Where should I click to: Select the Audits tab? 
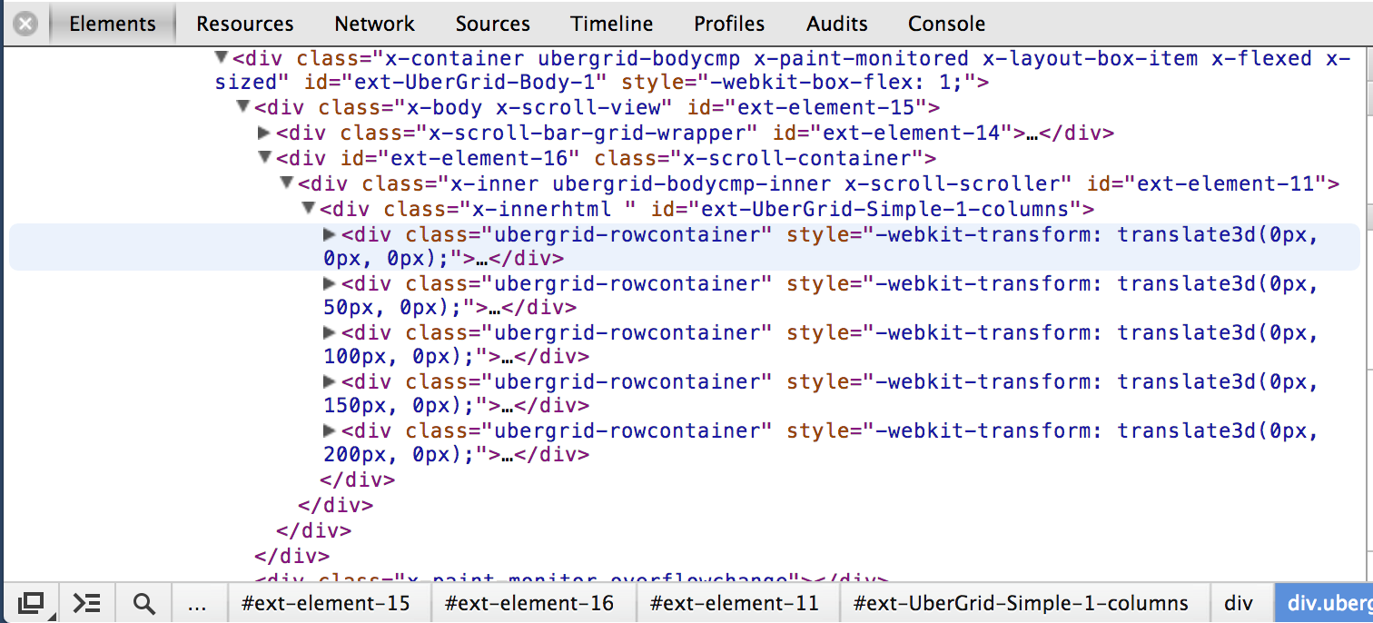pyautogui.click(x=836, y=25)
